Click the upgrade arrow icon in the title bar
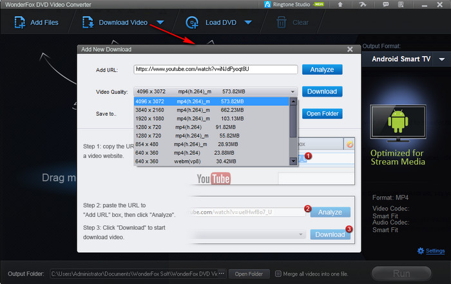 (x=340, y=5)
